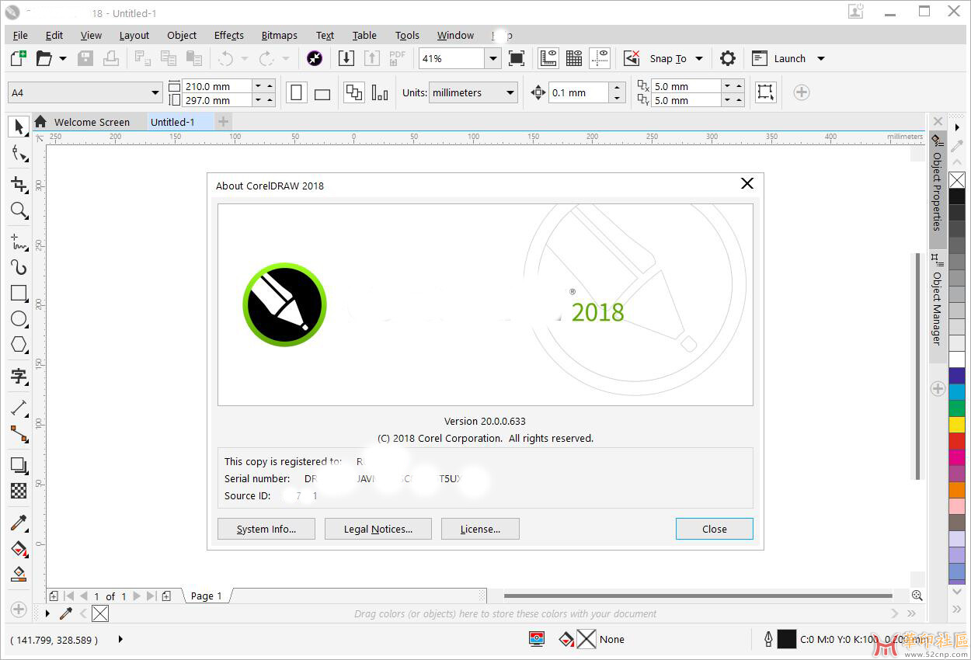Choose landscape page orientation

tap(322, 93)
